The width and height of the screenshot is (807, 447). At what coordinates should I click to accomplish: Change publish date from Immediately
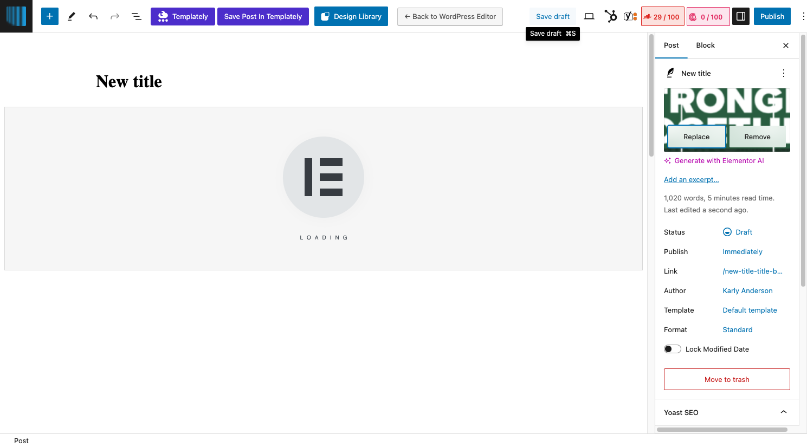pyautogui.click(x=743, y=251)
